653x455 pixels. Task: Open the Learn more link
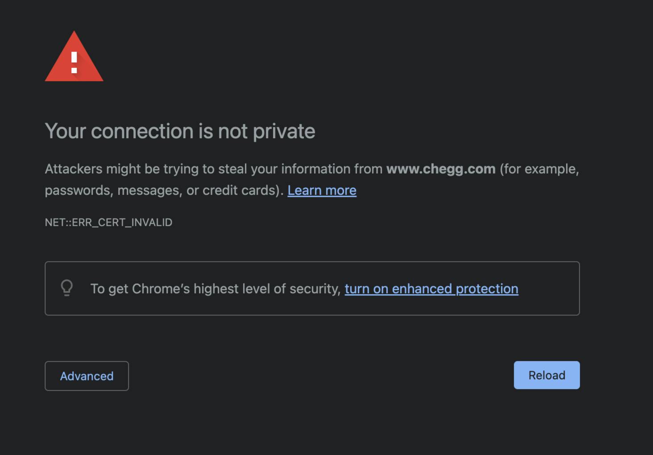[322, 190]
